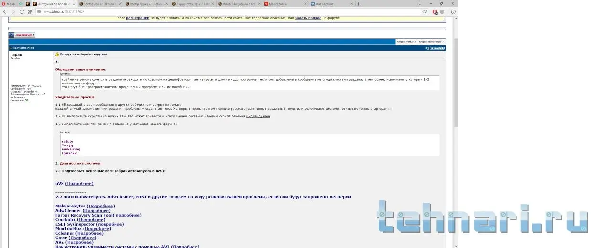The image size is (611, 248).
Task: Click the underlined word индивидуален
Action: [258, 116]
